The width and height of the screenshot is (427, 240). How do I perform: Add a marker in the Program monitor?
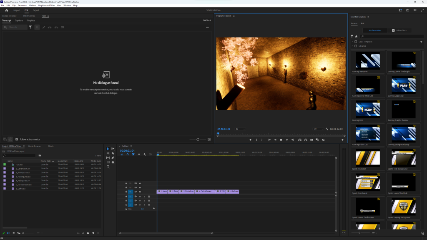pos(250,140)
